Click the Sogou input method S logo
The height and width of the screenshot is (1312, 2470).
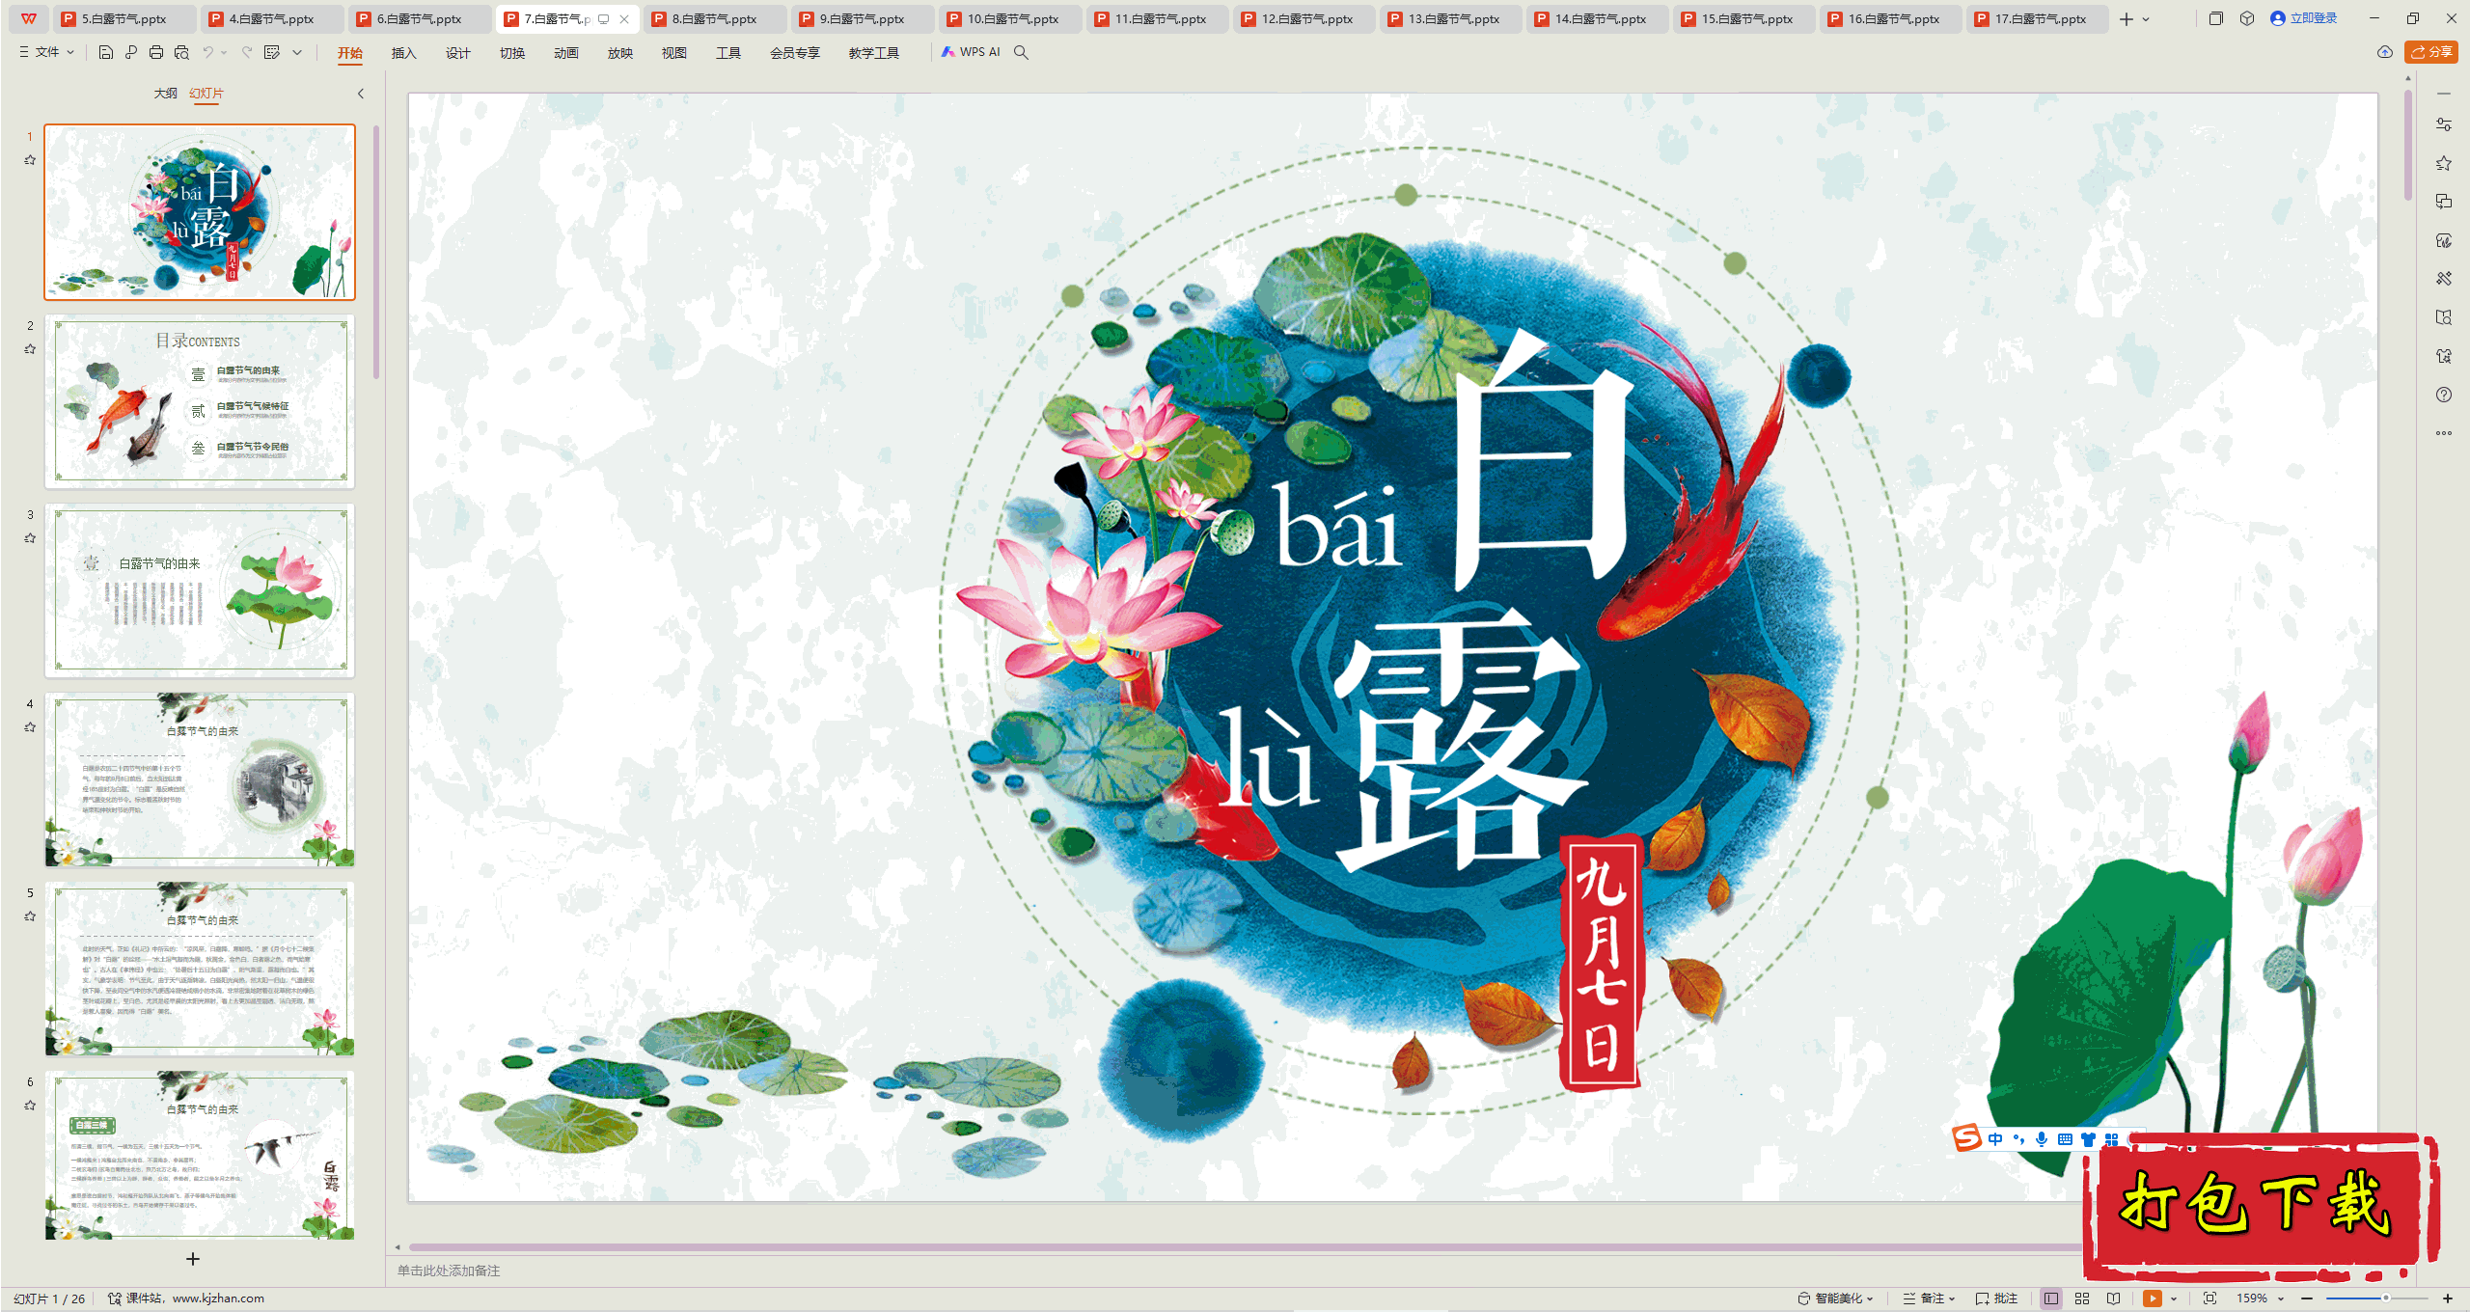pos(1967,1138)
